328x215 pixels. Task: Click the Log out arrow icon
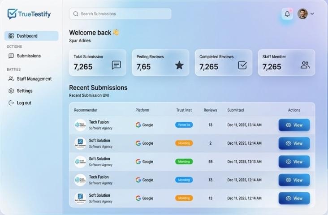coord(11,103)
